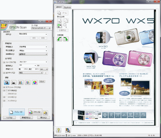Toggle the Color Restoration (退色復元) checkbox
This screenshot has width=161, height=138.
(x=7, y=94)
